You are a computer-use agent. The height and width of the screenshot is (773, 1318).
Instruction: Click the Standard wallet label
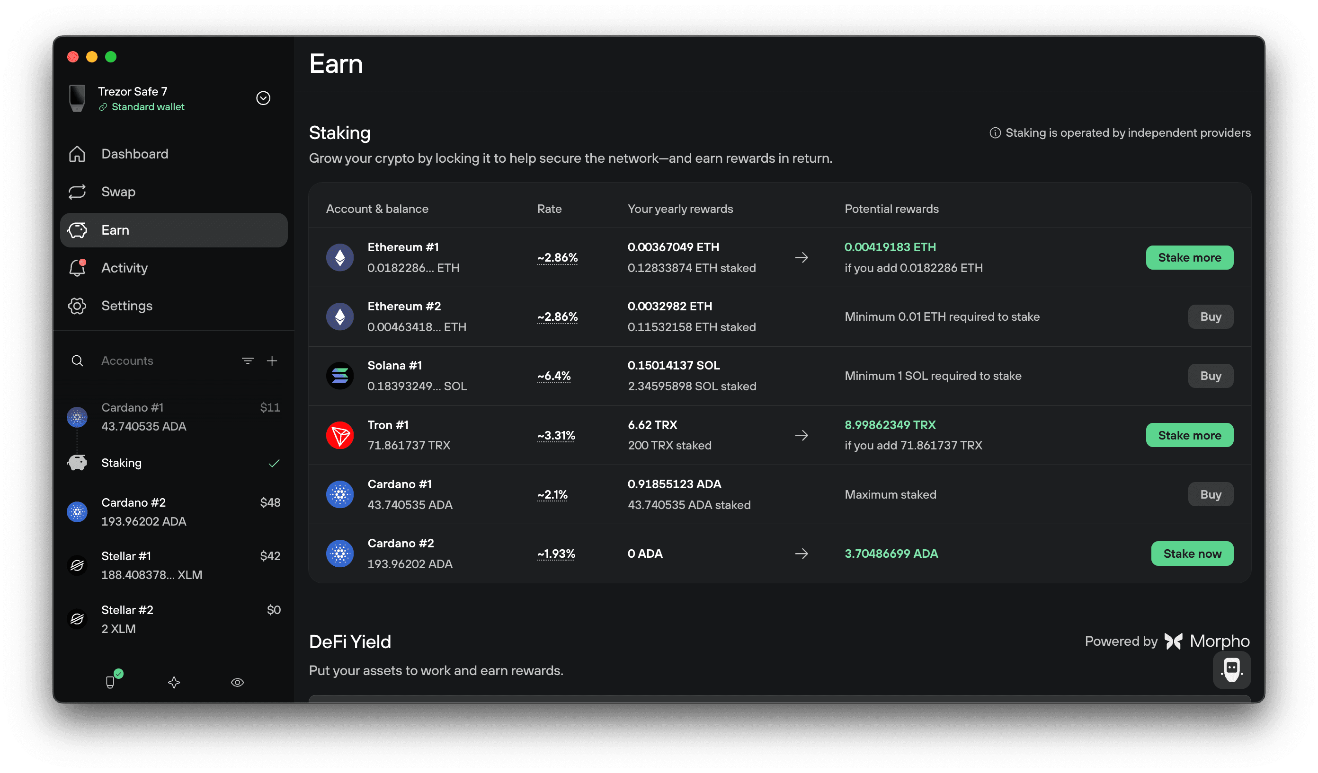pyautogui.click(x=148, y=106)
